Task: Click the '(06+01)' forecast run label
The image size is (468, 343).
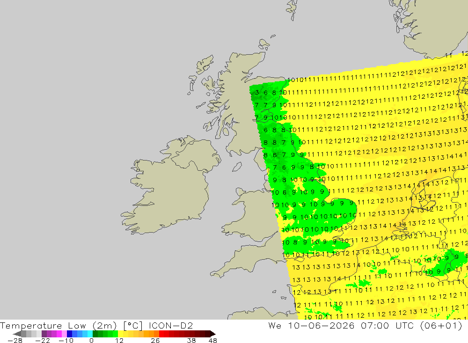Action: pyautogui.click(x=441, y=325)
